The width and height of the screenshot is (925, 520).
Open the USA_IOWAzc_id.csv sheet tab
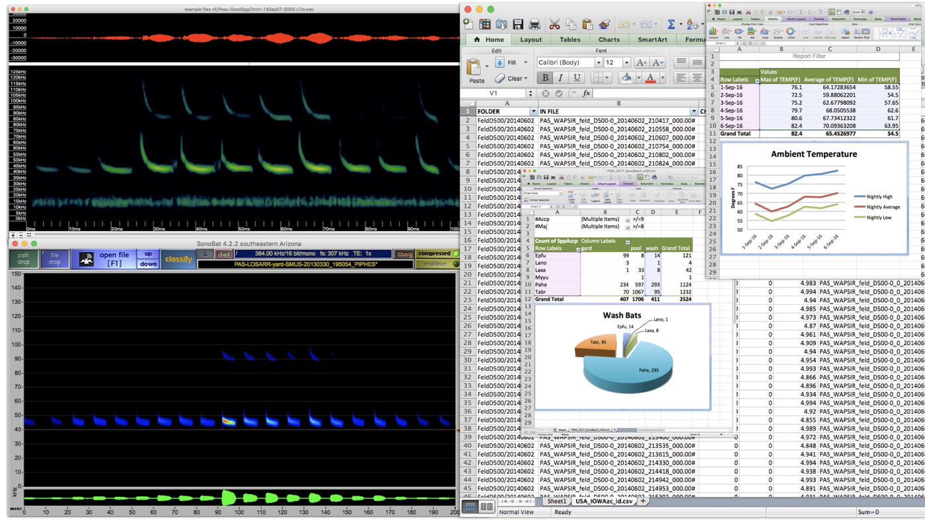(x=604, y=502)
